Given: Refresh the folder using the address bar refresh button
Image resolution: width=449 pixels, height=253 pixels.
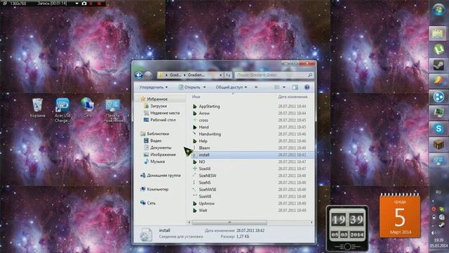Looking at the screenshot, I should point(227,75).
